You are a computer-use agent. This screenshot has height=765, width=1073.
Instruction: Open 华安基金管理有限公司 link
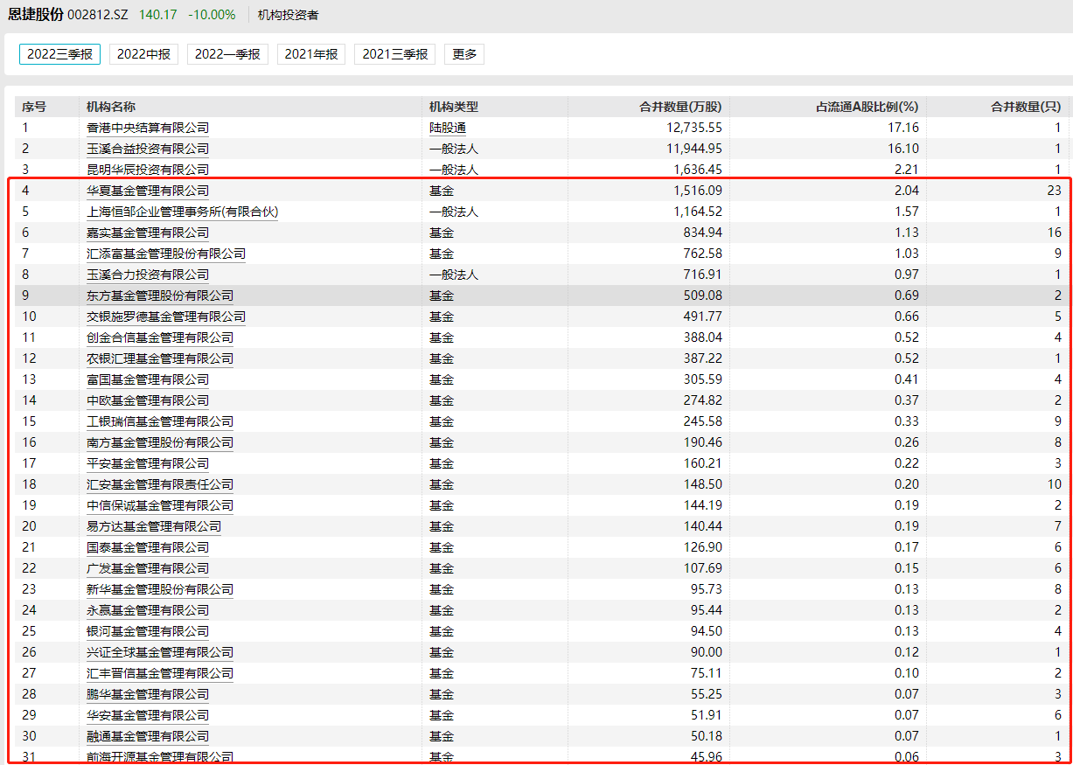pos(148,715)
